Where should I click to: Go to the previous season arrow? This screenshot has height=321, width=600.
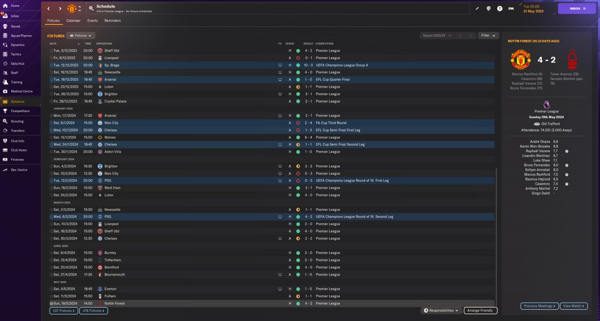coord(460,36)
